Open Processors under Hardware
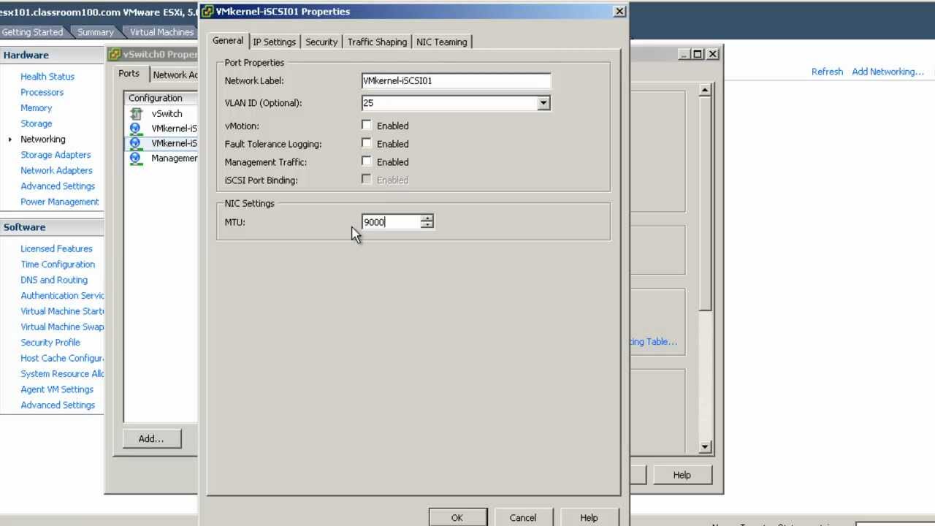Screen dimensions: 935x526 42,92
